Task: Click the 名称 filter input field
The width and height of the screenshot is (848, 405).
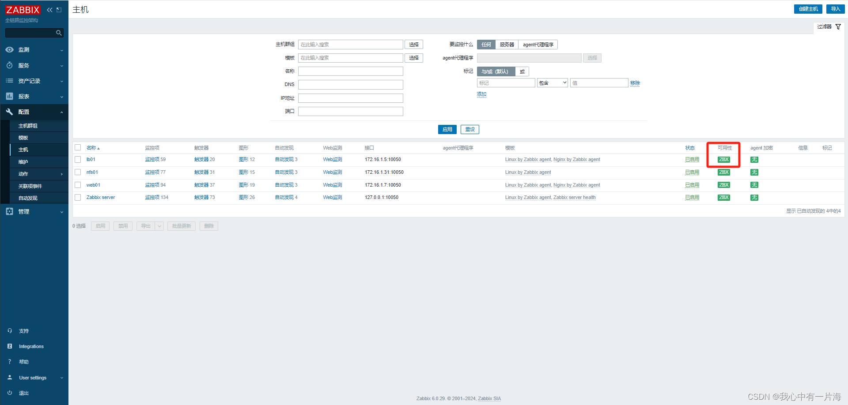Action: [351, 71]
